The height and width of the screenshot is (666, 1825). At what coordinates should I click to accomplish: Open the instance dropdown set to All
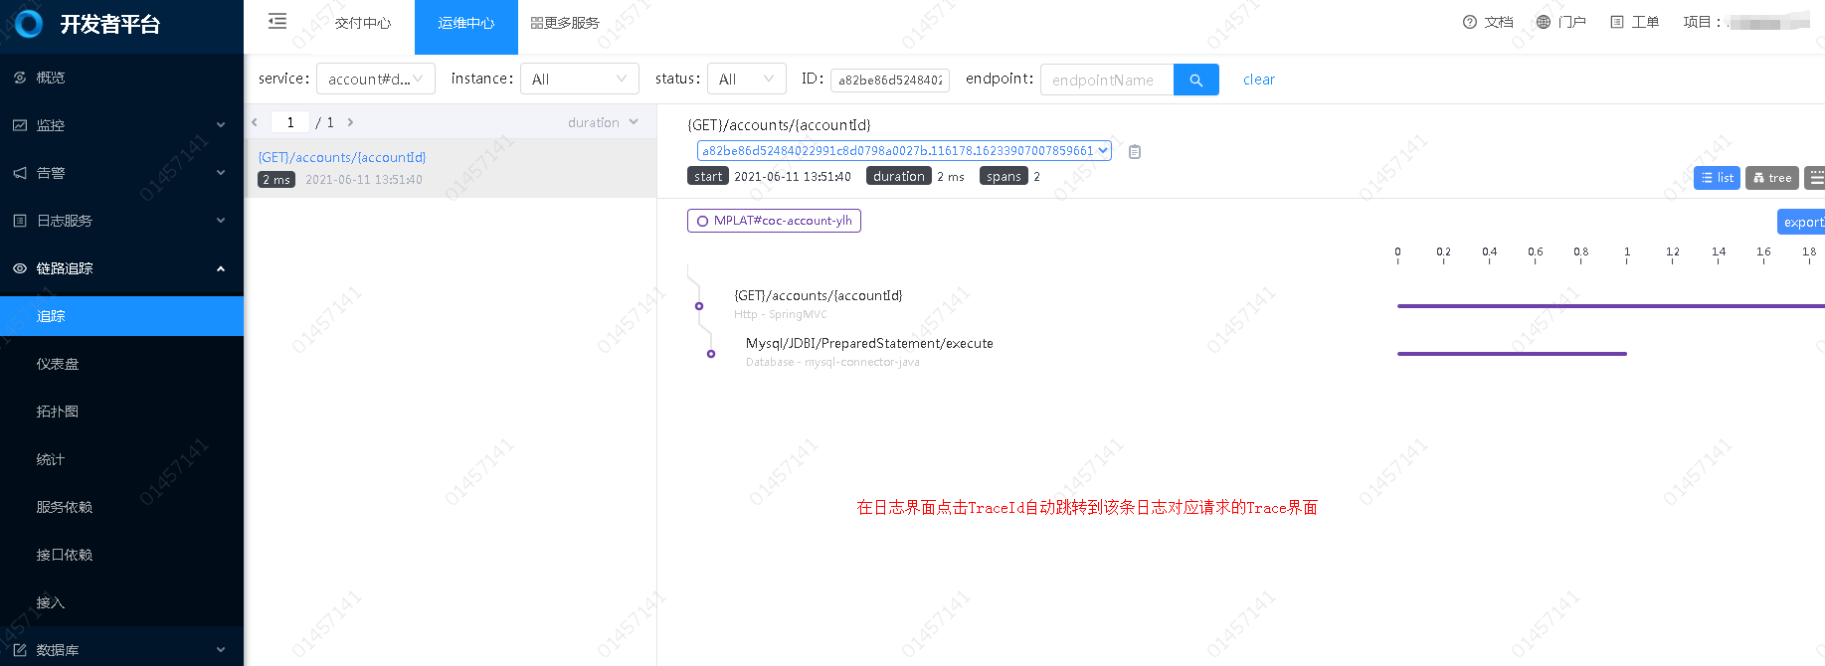point(579,80)
